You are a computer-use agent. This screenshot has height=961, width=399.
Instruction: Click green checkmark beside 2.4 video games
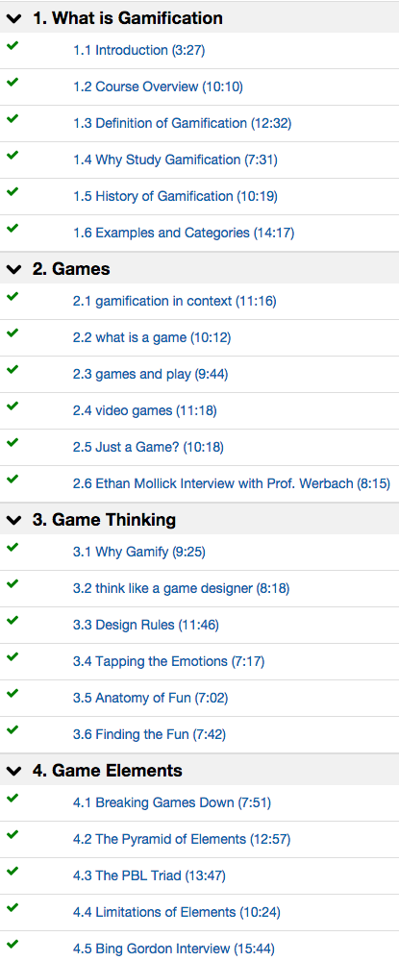pos(12,407)
